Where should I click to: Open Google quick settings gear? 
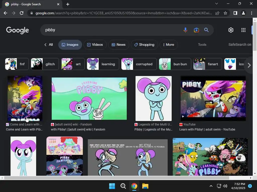(x=231, y=30)
